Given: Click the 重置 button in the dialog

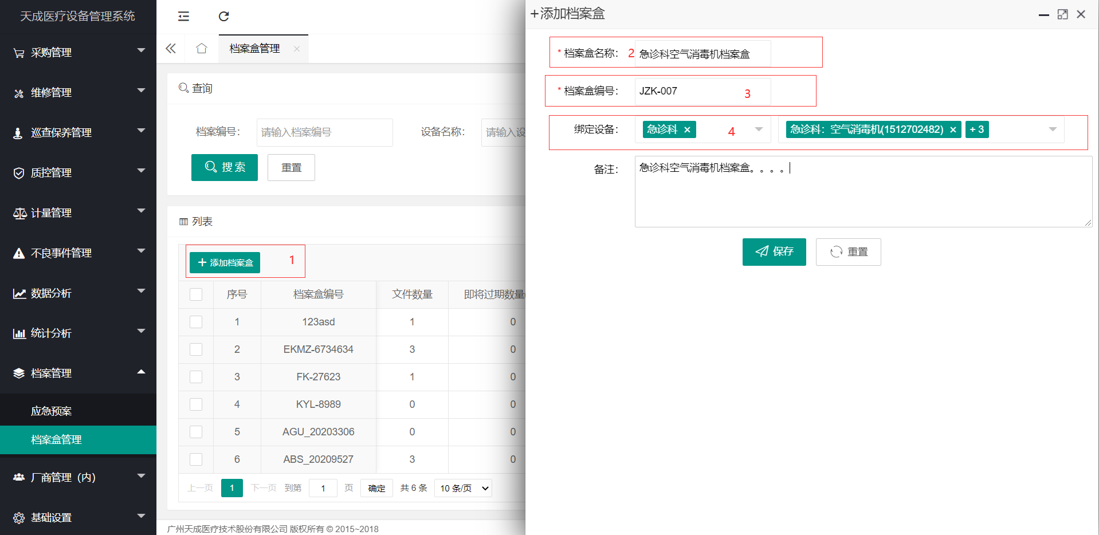Looking at the screenshot, I should [849, 252].
